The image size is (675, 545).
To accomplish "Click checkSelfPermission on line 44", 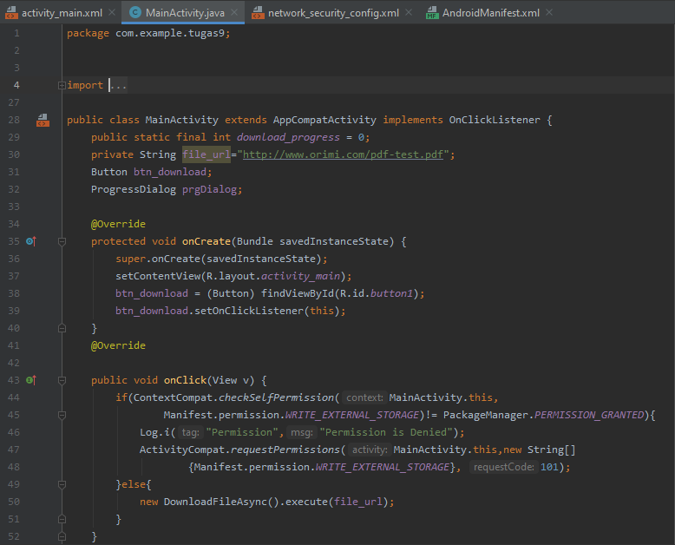I will pos(276,397).
